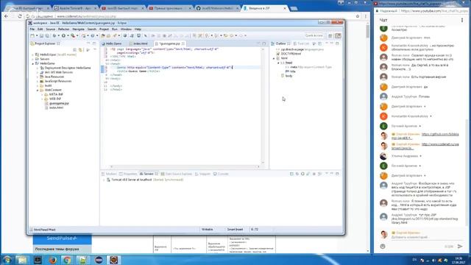Open the Snippets view tab
Screen dimensions: 471x265
[203, 174]
